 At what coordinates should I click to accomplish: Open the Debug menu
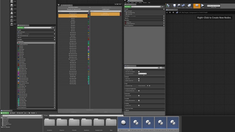point(140,2)
